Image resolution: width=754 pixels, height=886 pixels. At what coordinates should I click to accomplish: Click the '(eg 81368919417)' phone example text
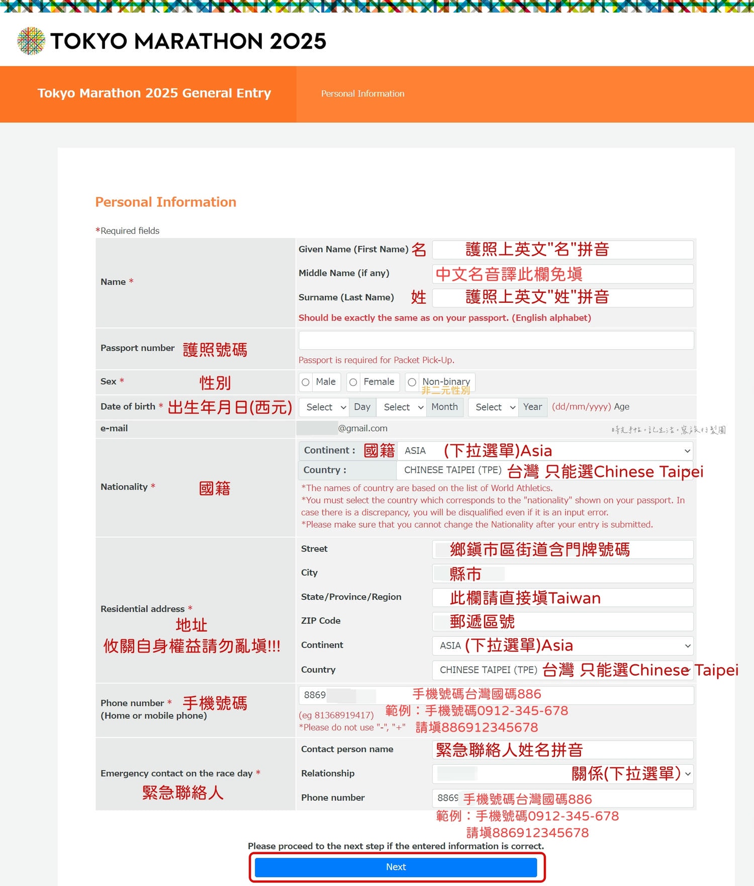[336, 715]
